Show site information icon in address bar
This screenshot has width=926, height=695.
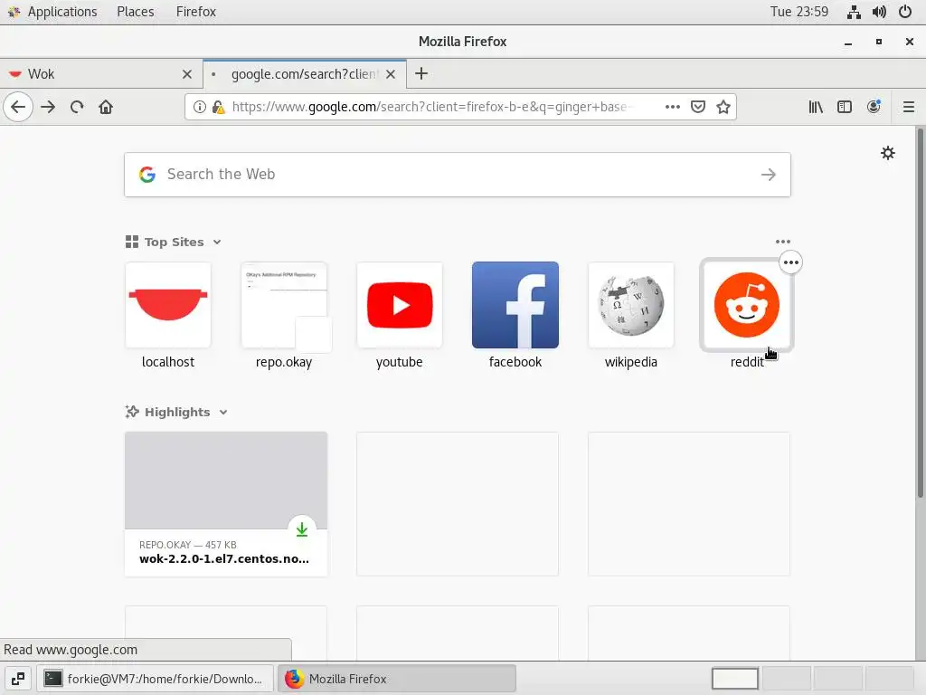(200, 107)
